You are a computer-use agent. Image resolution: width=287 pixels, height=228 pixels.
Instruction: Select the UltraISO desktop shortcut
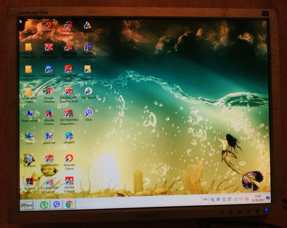tap(69, 137)
